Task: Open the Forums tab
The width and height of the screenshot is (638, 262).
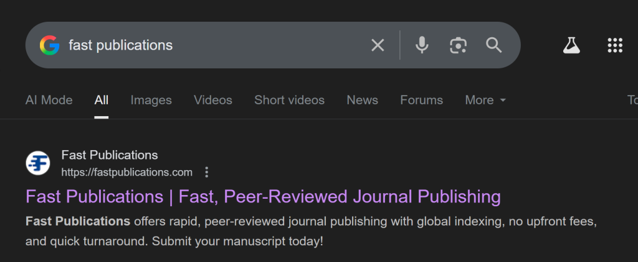Action: click(422, 100)
